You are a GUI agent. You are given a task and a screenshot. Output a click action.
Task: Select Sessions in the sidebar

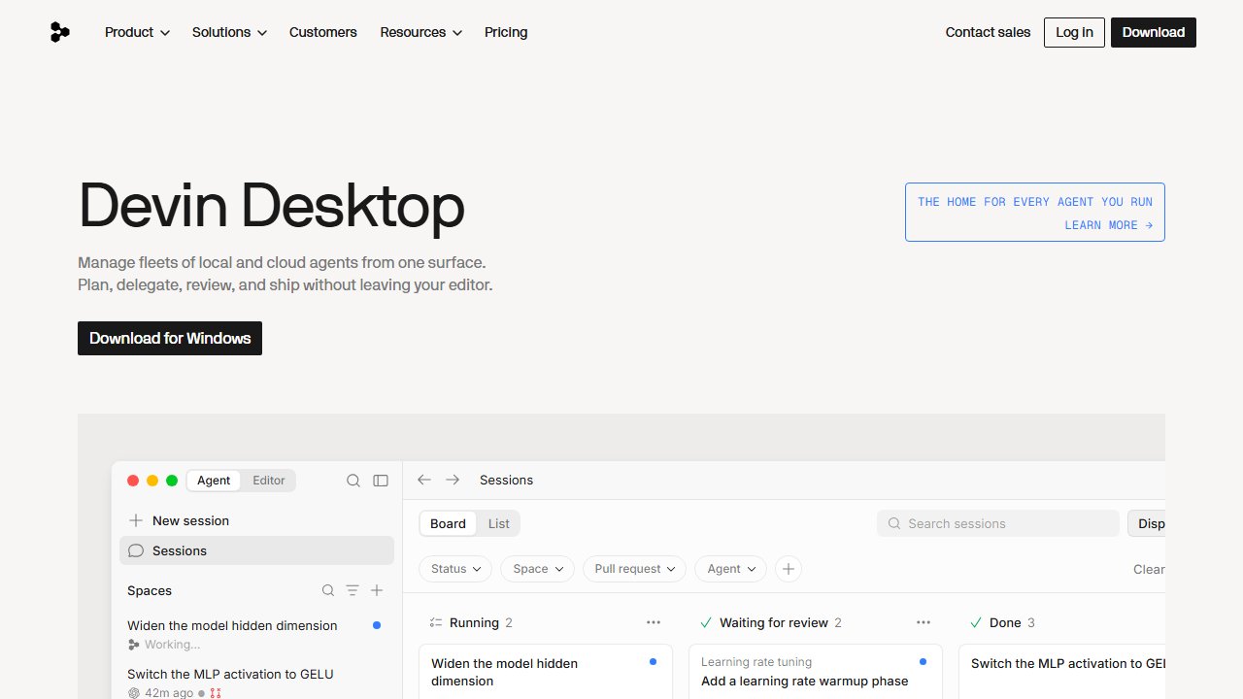coord(256,550)
